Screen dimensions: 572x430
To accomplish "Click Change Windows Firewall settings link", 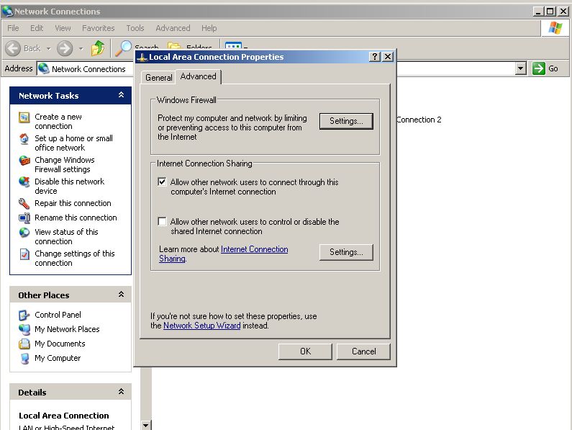I will pos(65,164).
